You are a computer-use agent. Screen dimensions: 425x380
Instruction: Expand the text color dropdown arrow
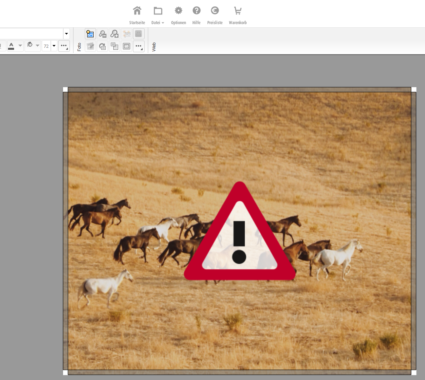click(x=20, y=46)
